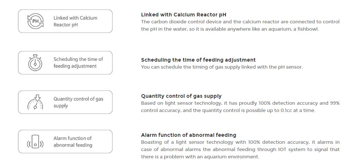Click the carbon dioxide control device description text
The height and width of the screenshot is (166, 354).
click(240, 26)
